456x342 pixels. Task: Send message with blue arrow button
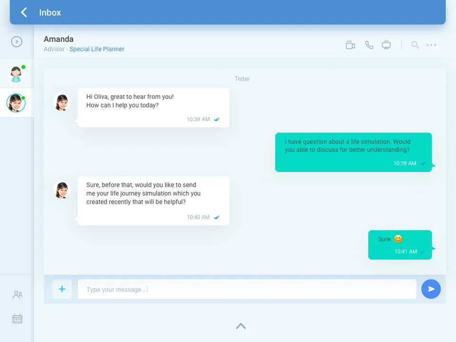click(x=431, y=289)
